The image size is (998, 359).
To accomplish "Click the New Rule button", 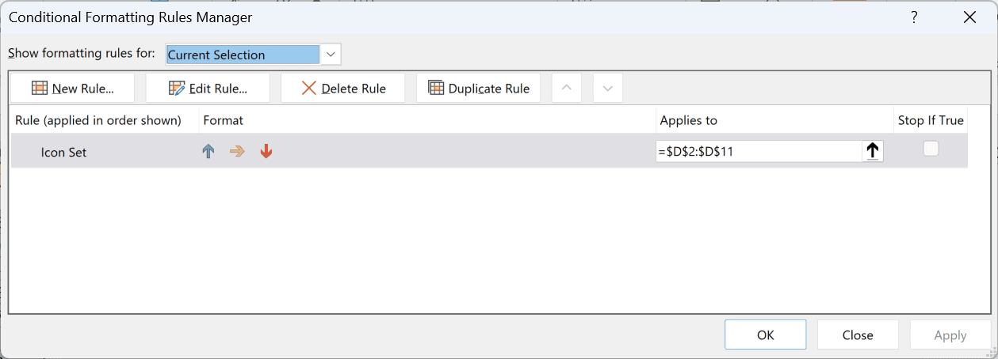I will (72, 88).
